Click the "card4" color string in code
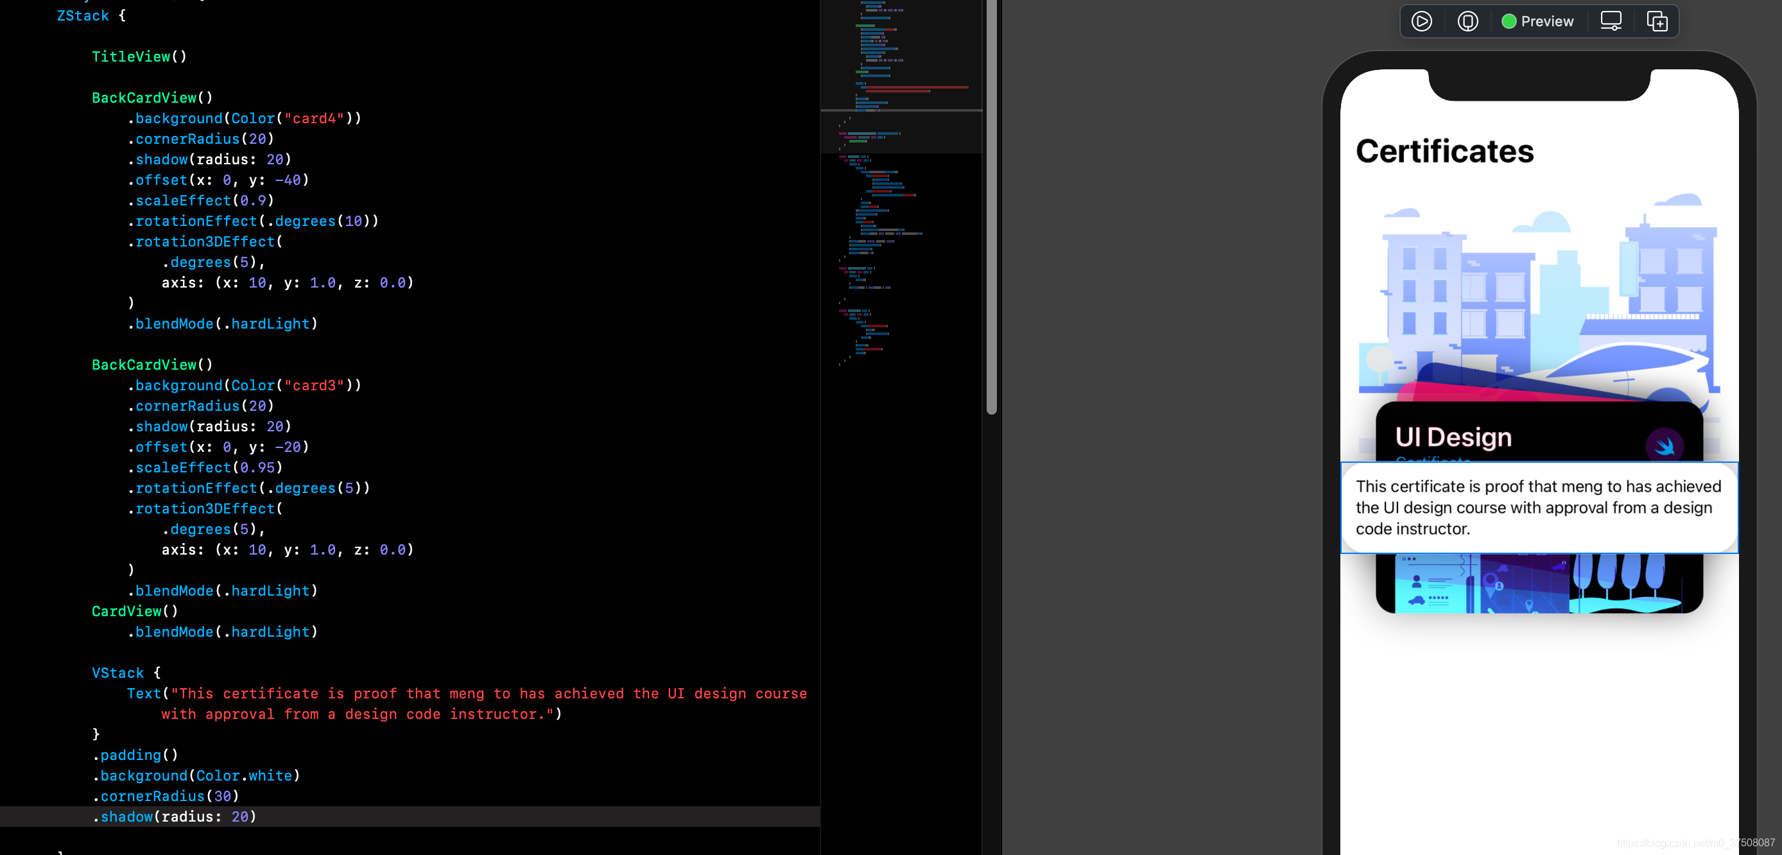1782x855 pixels. tap(313, 118)
